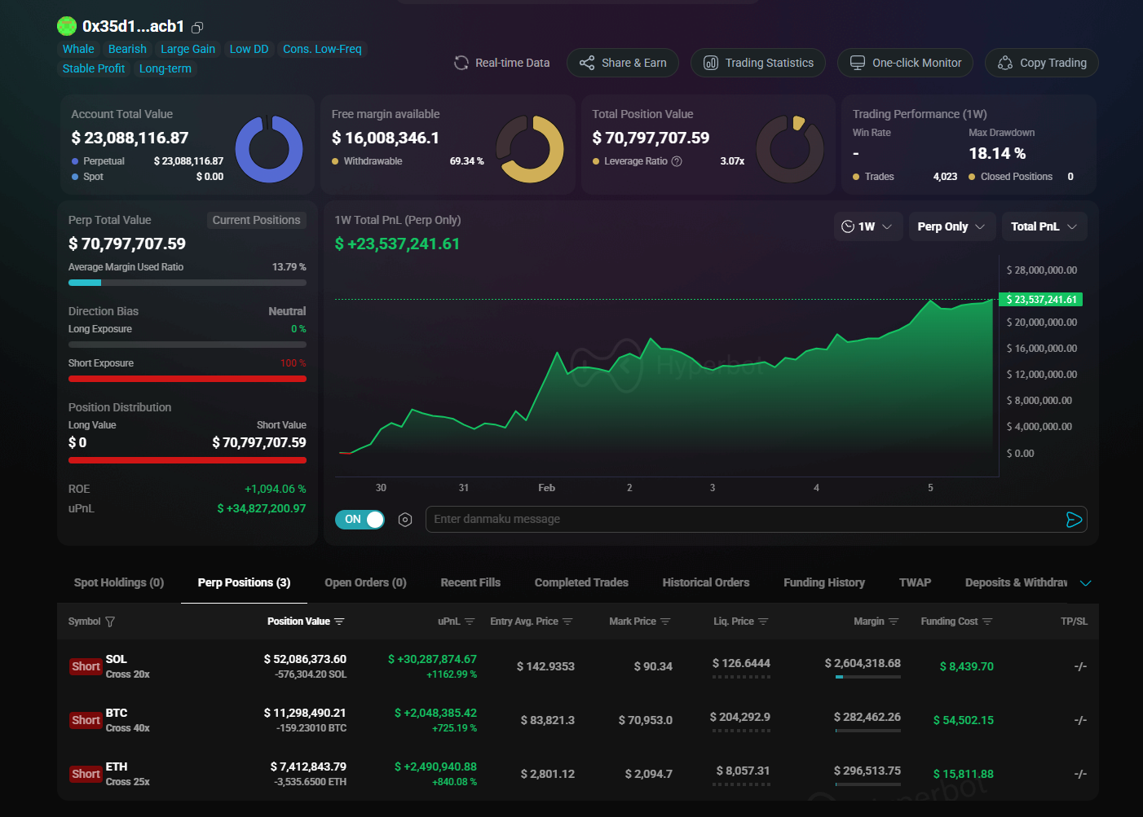The height and width of the screenshot is (817, 1143).
Task: Click the Leverage Ratio help icon
Action: [677, 161]
